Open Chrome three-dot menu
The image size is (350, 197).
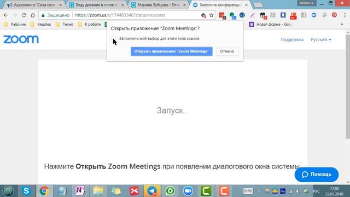click(x=345, y=15)
